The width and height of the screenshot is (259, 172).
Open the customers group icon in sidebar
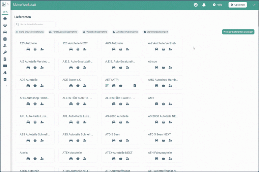pos(5,25)
